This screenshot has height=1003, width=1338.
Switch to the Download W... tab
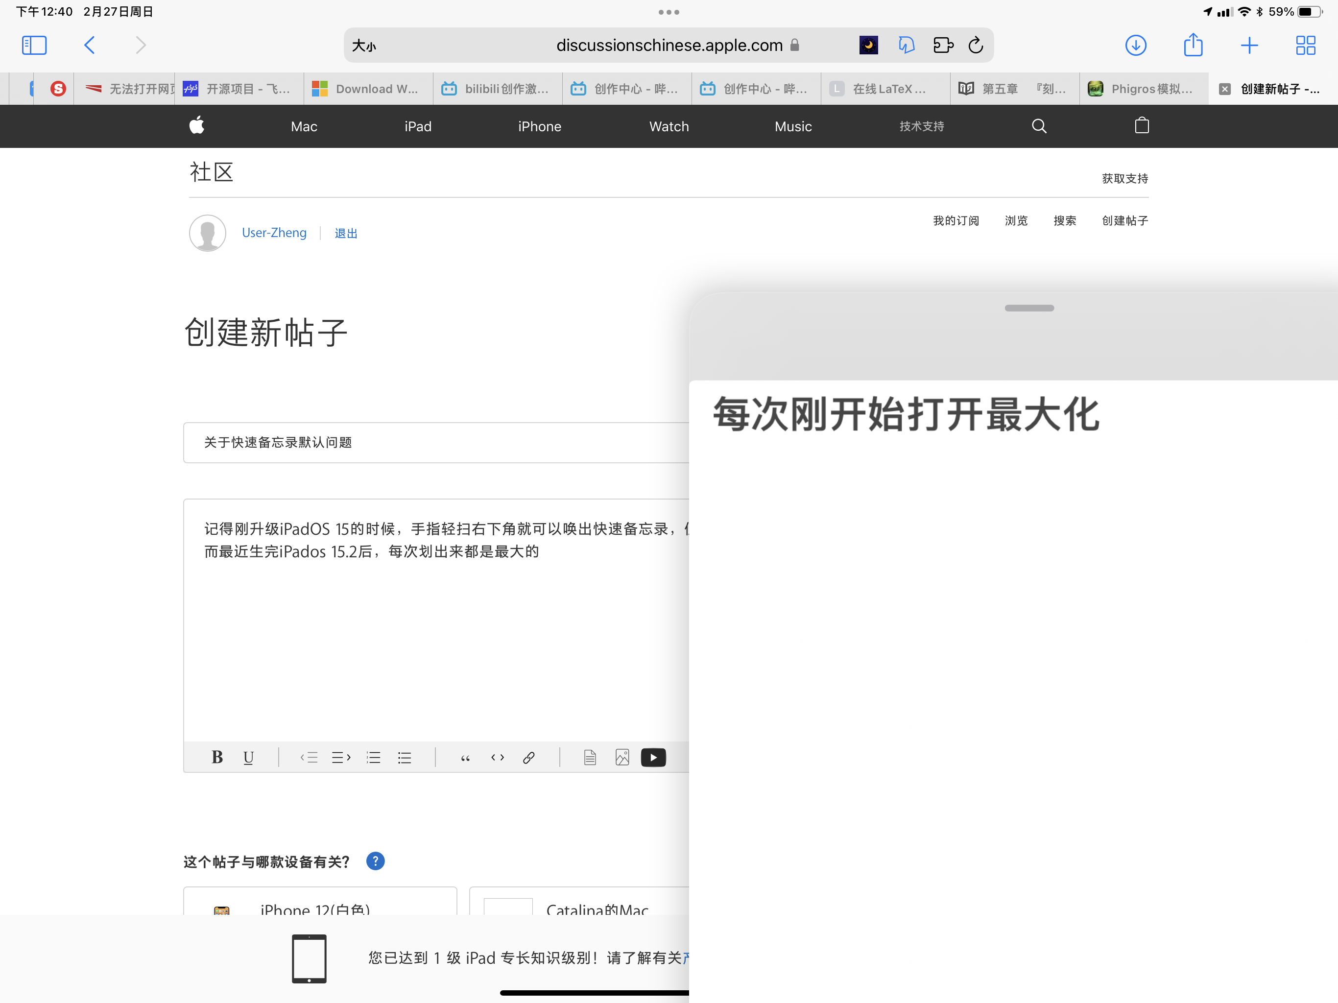point(368,89)
